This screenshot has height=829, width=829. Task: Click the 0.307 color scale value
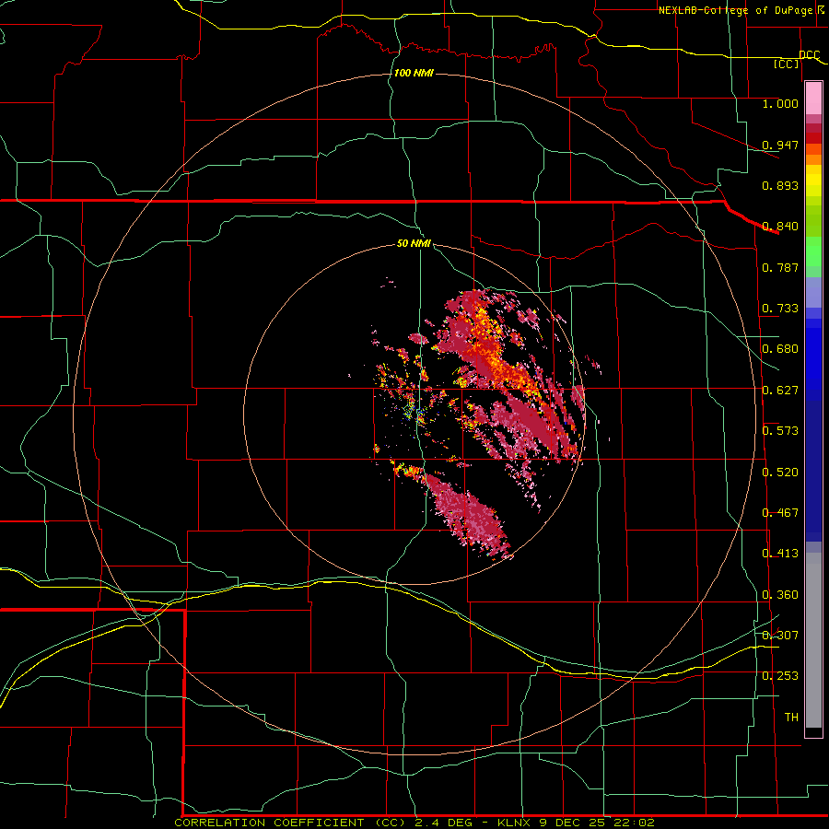(780, 635)
